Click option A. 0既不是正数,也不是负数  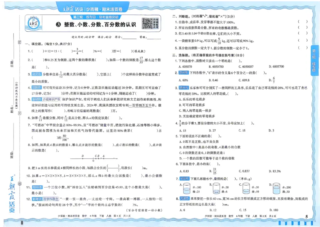coord(199,142)
